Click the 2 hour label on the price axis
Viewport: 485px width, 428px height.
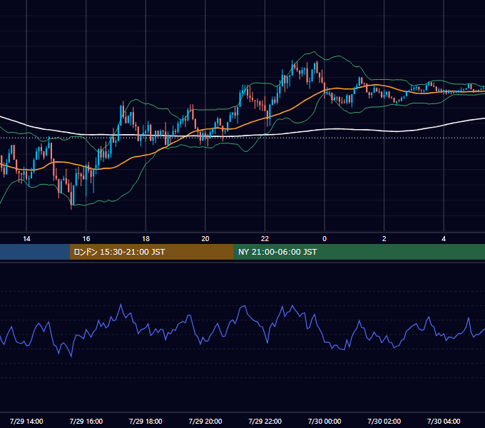click(384, 239)
